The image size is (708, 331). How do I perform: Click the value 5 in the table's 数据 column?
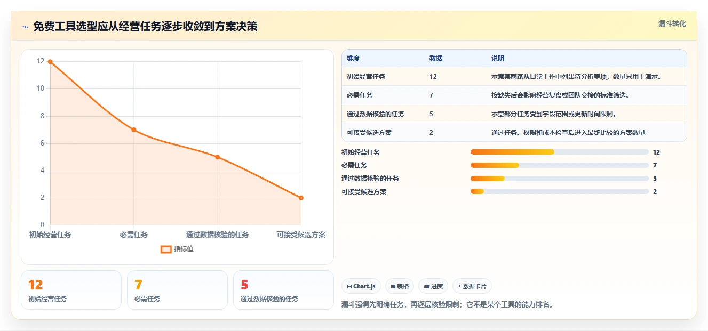(x=431, y=114)
